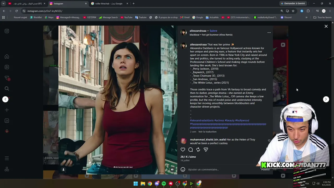
Task: Open Reels from the Instagram sidebar
Action: point(7,67)
